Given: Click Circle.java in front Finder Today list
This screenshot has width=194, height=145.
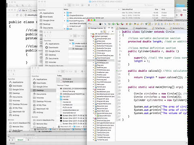Looking at the screenshot, I should [x=67, y=79].
